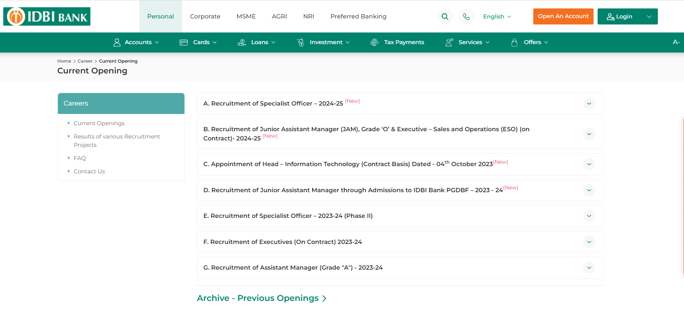This screenshot has height=323, width=684.
Task: Expand Specialist Officer 2023-24 Phase II chevron
Action: point(589,216)
